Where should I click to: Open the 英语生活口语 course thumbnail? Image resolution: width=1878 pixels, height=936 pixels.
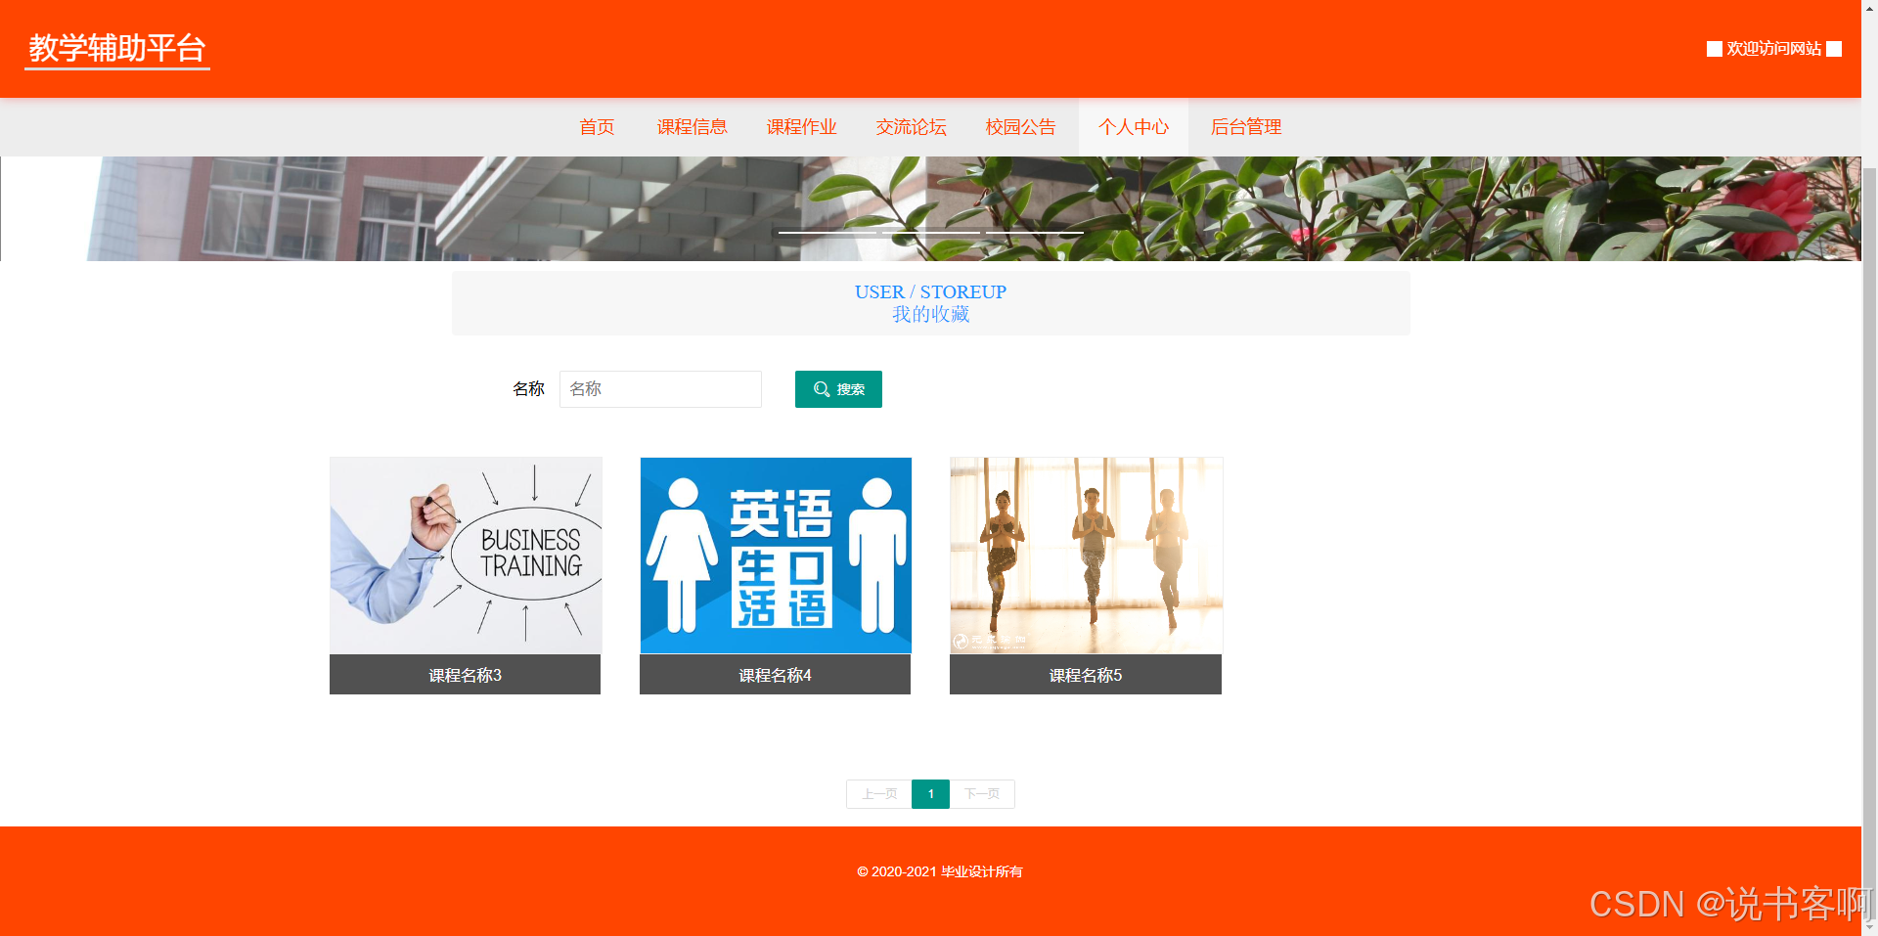(776, 556)
